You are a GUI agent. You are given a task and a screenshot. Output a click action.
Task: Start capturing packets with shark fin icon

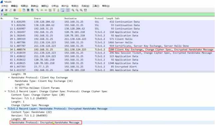pos(2,10)
